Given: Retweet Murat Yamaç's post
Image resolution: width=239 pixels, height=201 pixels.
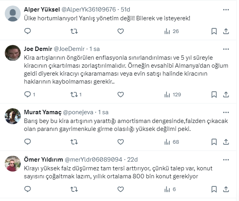Looking at the screenshot, I should [x=74, y=142].
